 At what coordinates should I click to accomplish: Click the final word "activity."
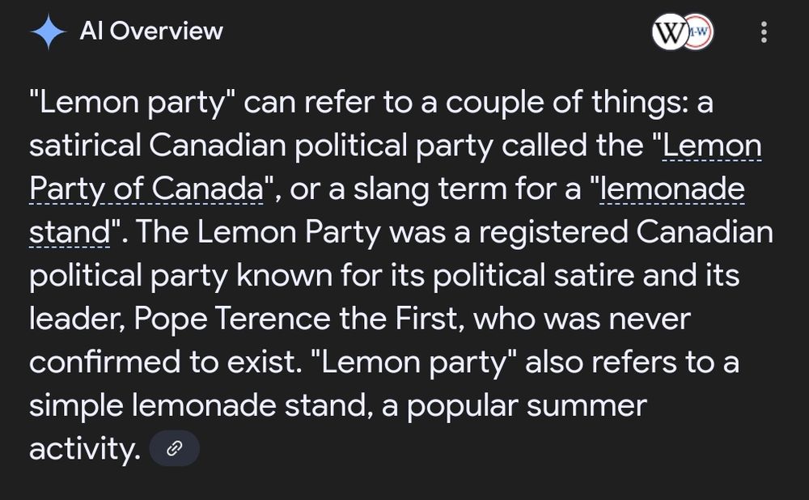pos(85,449)
